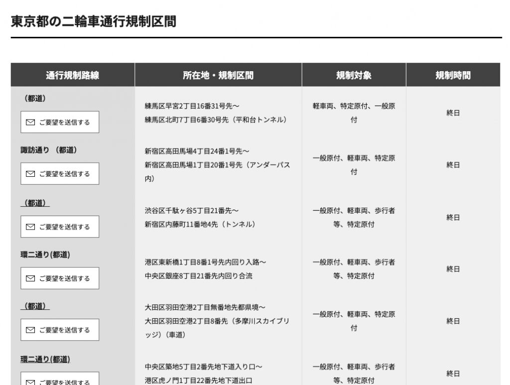The image size is (510, 385).
Task: Click the envelope icon under 諏訪通り (都道)
Action: pos(30,174)
